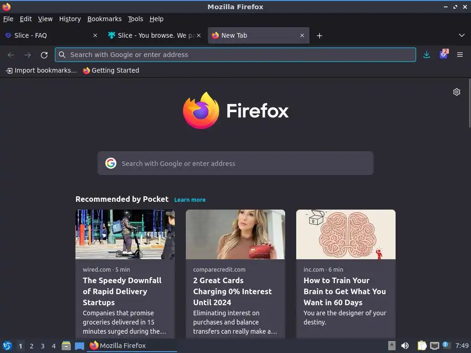Focus the address bar search field
This screenshot has width=471, height=353.
(235, 55)
